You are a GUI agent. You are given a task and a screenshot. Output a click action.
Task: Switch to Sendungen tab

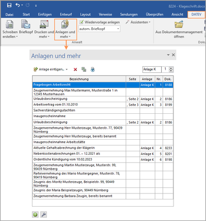[x=129, y=14]
